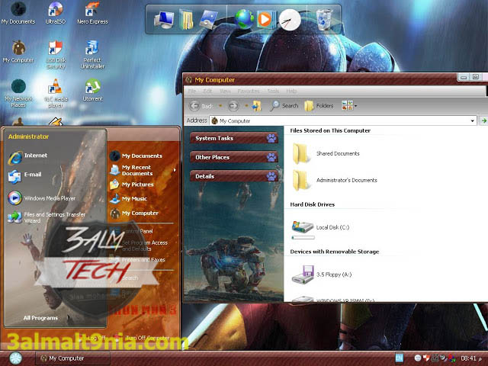Expand the System Tasks panel
The image size is (488, 366).
pyautogui.click(x=233, y=138)
